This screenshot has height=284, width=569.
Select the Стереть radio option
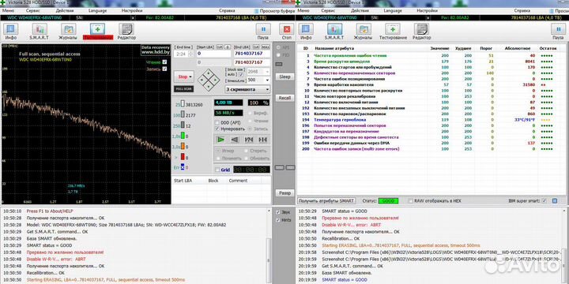[x=247, y=151]
